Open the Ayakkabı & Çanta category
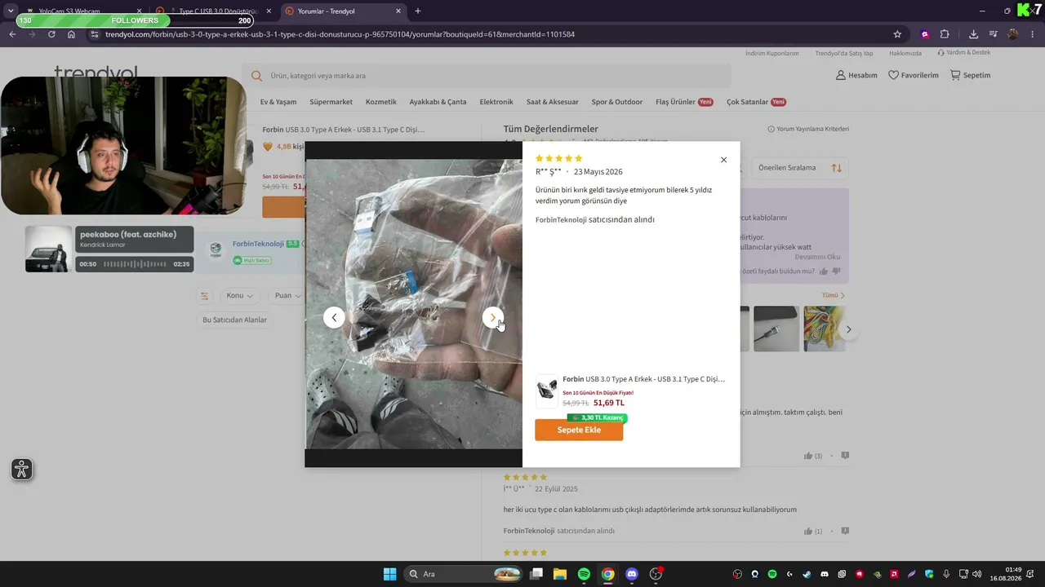Viewport: 1045px width, 587px height. click(438, 102)
